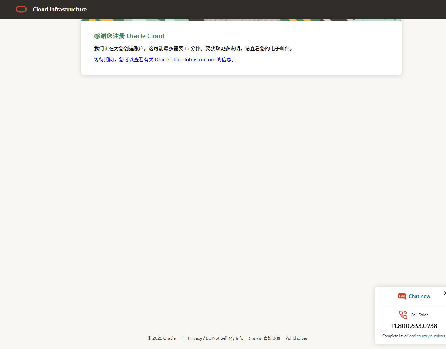446x349 pixels.
Task: Open Cookie 喜好设置 preferences link
Action: (x=265, y=338)
